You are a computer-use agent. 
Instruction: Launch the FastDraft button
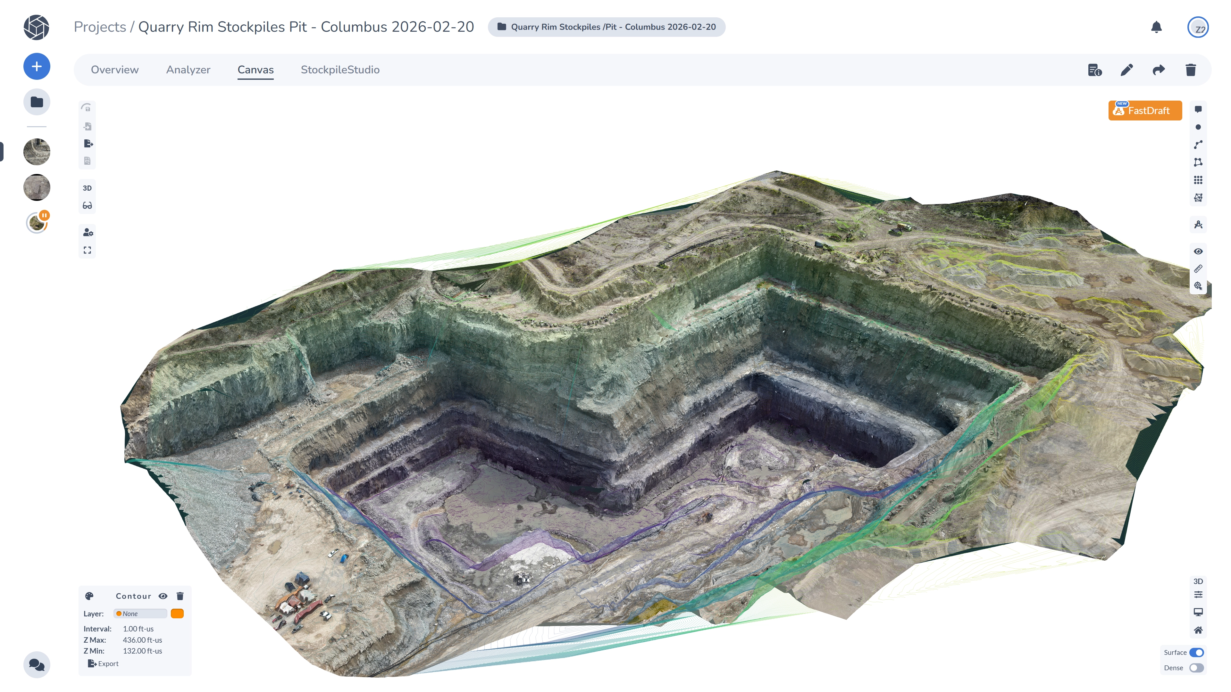pyautogui.click(x=1145, y=111)
